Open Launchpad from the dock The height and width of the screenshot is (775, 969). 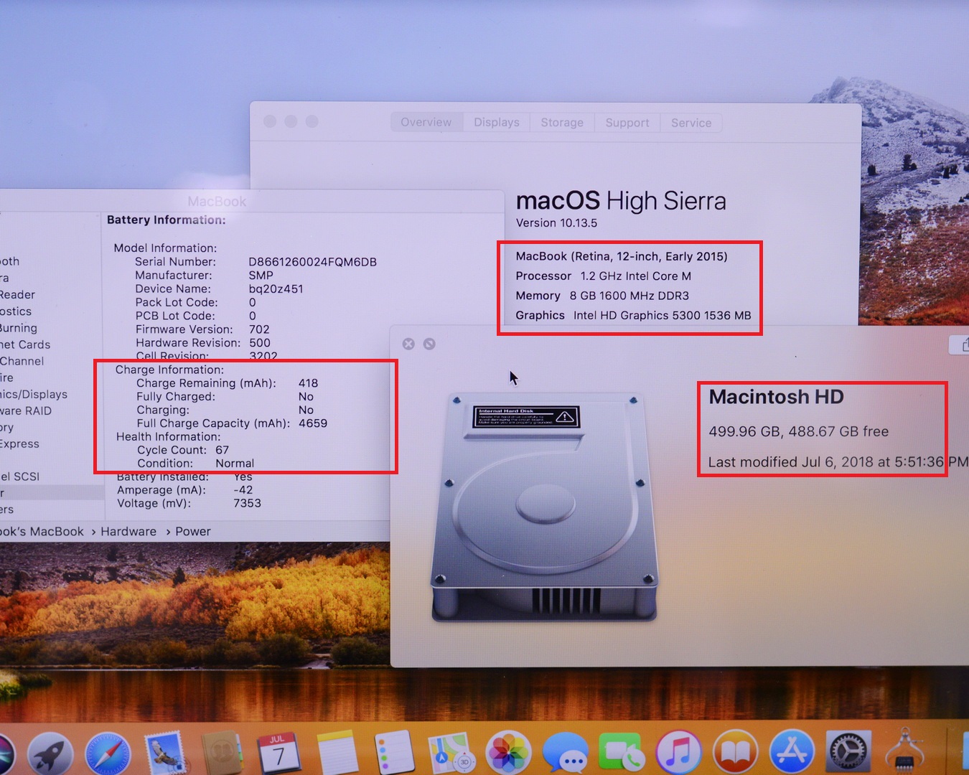tap(50, 753)
